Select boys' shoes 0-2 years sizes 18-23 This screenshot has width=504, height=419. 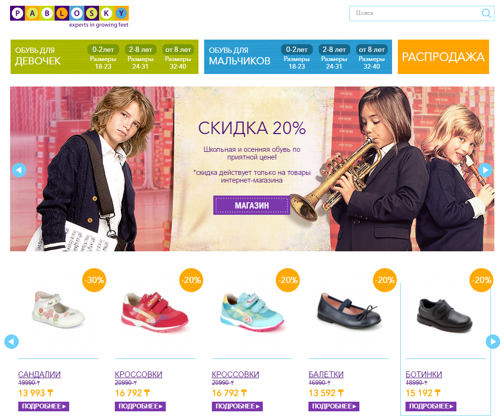click(296, 58)
